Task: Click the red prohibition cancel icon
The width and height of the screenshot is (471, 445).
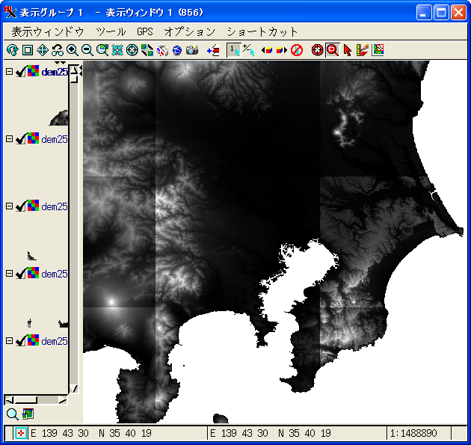Action: tap(297, 50)
